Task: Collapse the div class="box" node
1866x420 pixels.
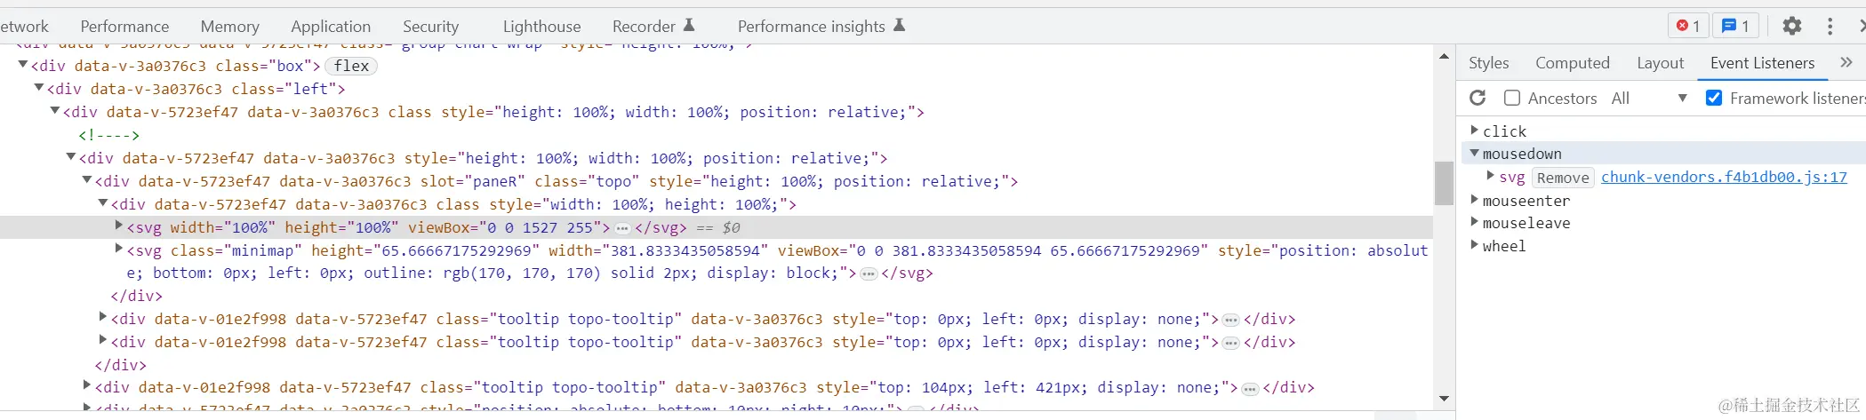Action: (23, 65)
